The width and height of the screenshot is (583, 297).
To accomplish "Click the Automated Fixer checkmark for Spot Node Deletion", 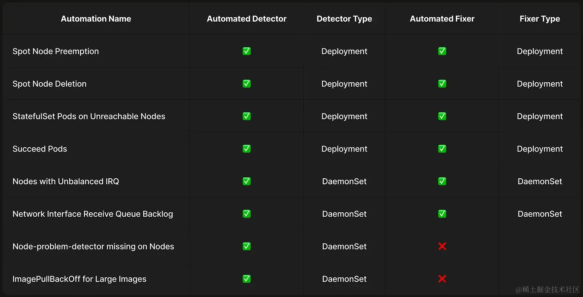I will [442, 84].
